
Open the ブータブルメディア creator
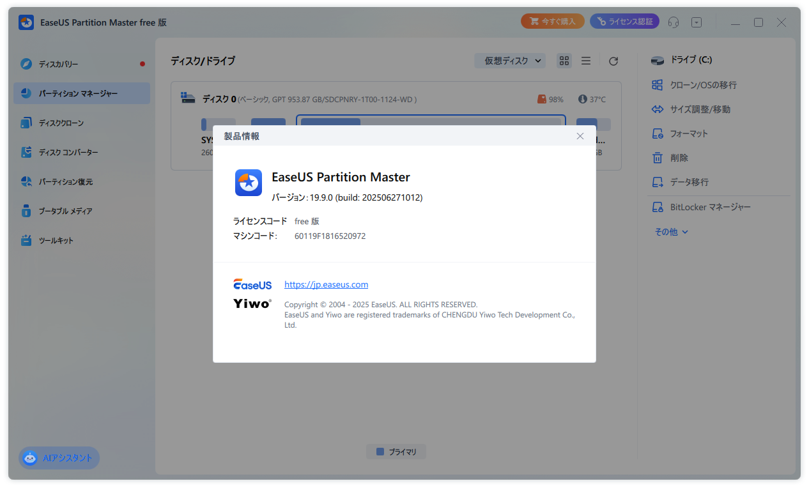[65, 211]
